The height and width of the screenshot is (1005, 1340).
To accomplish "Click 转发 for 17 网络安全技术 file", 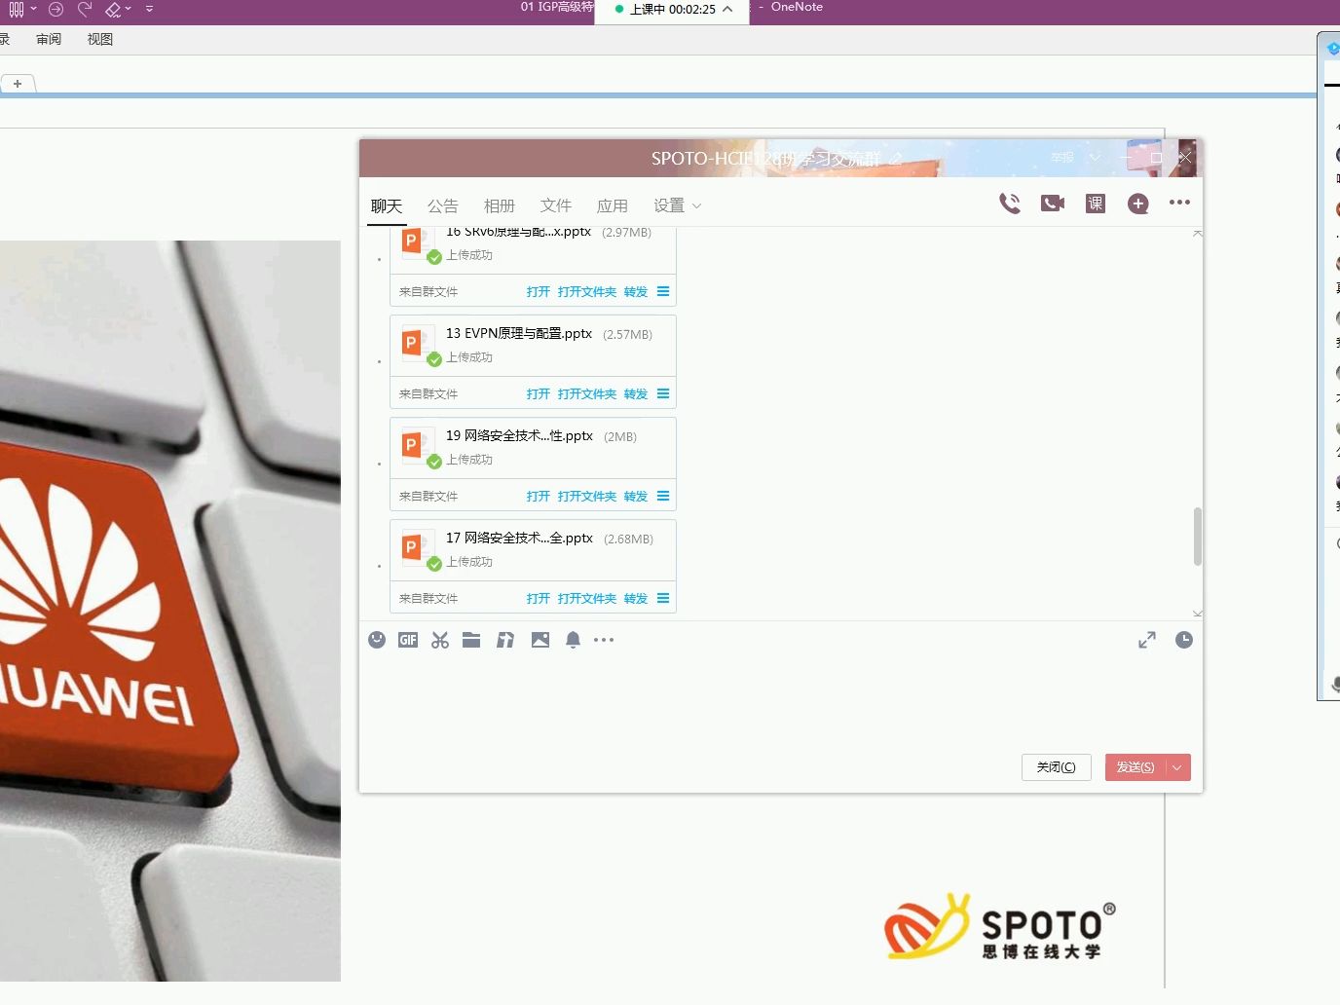I will 636,598.
